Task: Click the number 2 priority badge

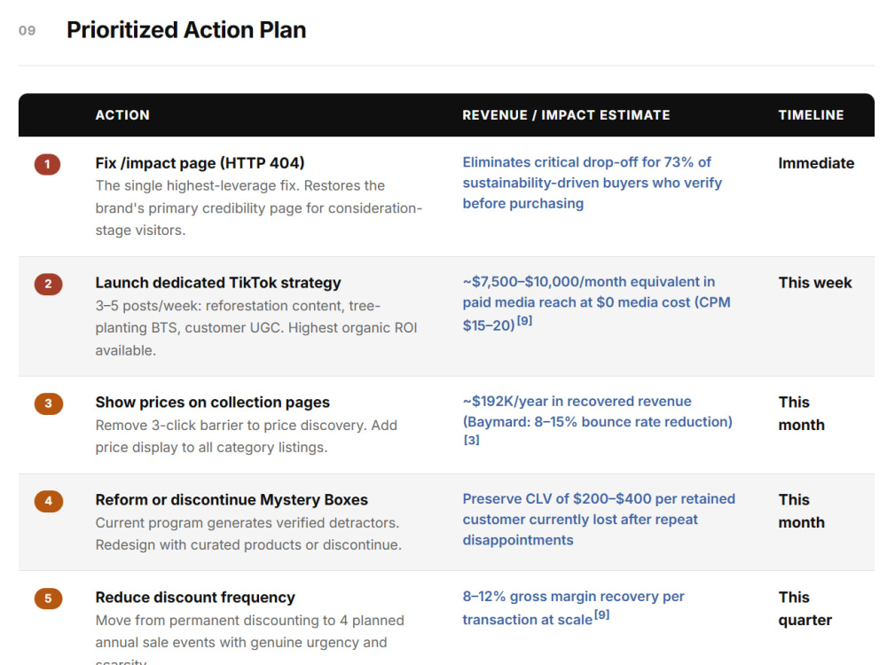Action: (48, 284)
